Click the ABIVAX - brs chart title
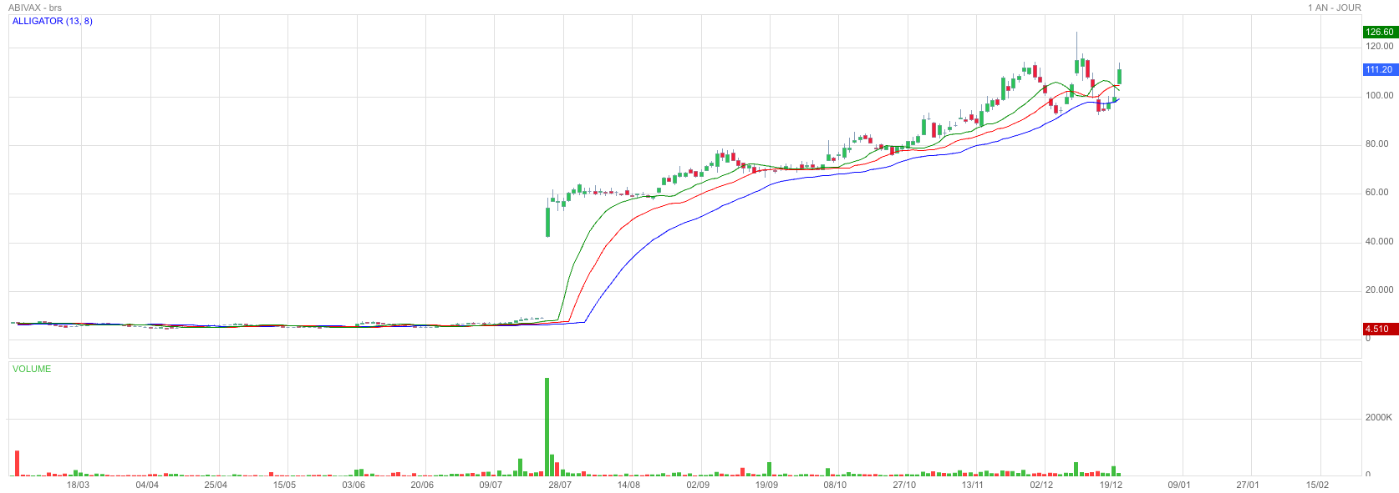 click(x=35, y=8)
